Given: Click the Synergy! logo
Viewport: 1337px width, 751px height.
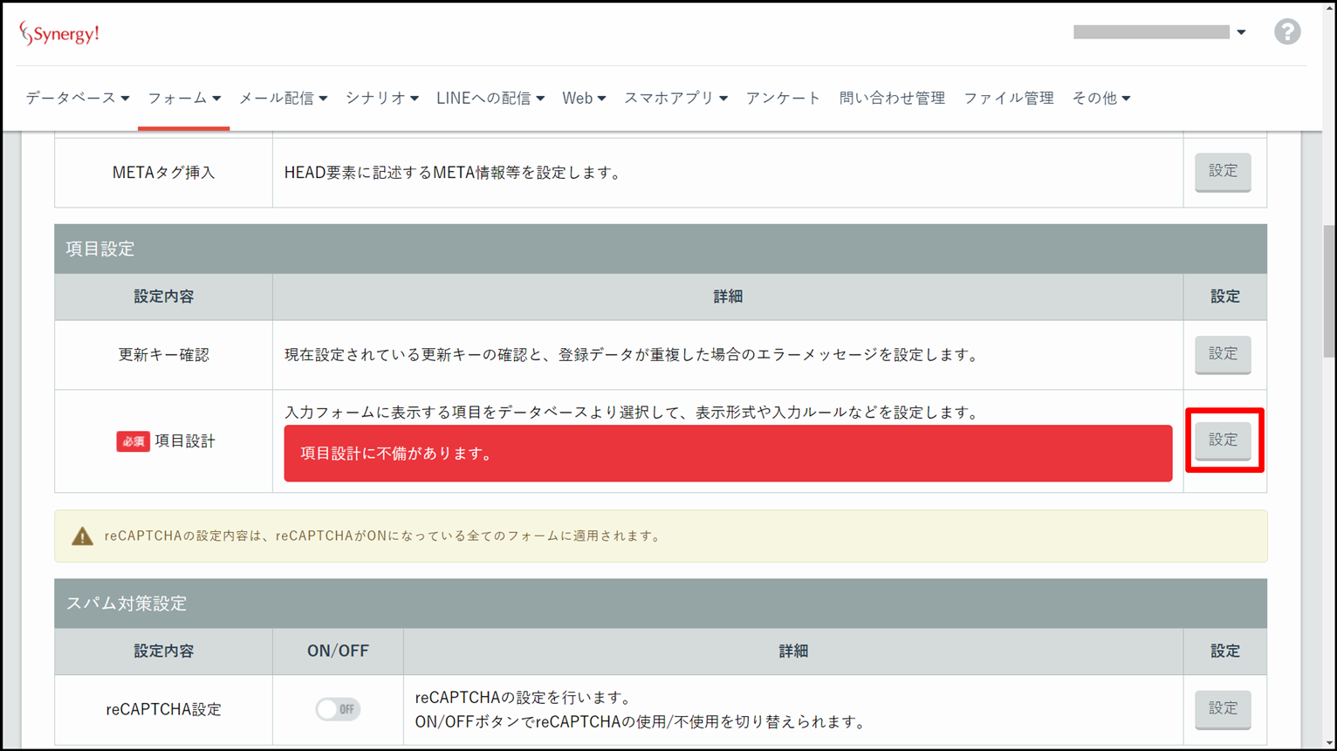Looking at the screenshot, I should pos(59,33).
